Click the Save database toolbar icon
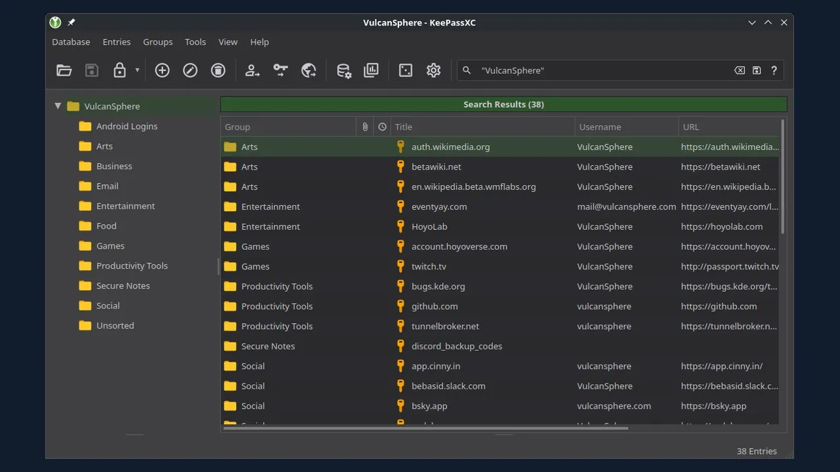This screenshot has width=840, height=472. (x=92, y=70)
